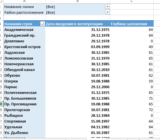
Task: Click the depth value 62 cell
Action: (132, 75)
